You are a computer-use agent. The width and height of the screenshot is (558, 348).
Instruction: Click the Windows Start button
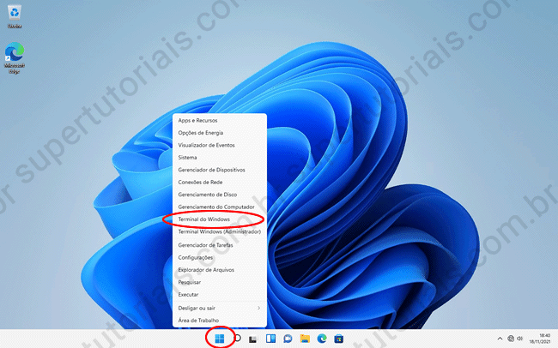tap(220, 339)
